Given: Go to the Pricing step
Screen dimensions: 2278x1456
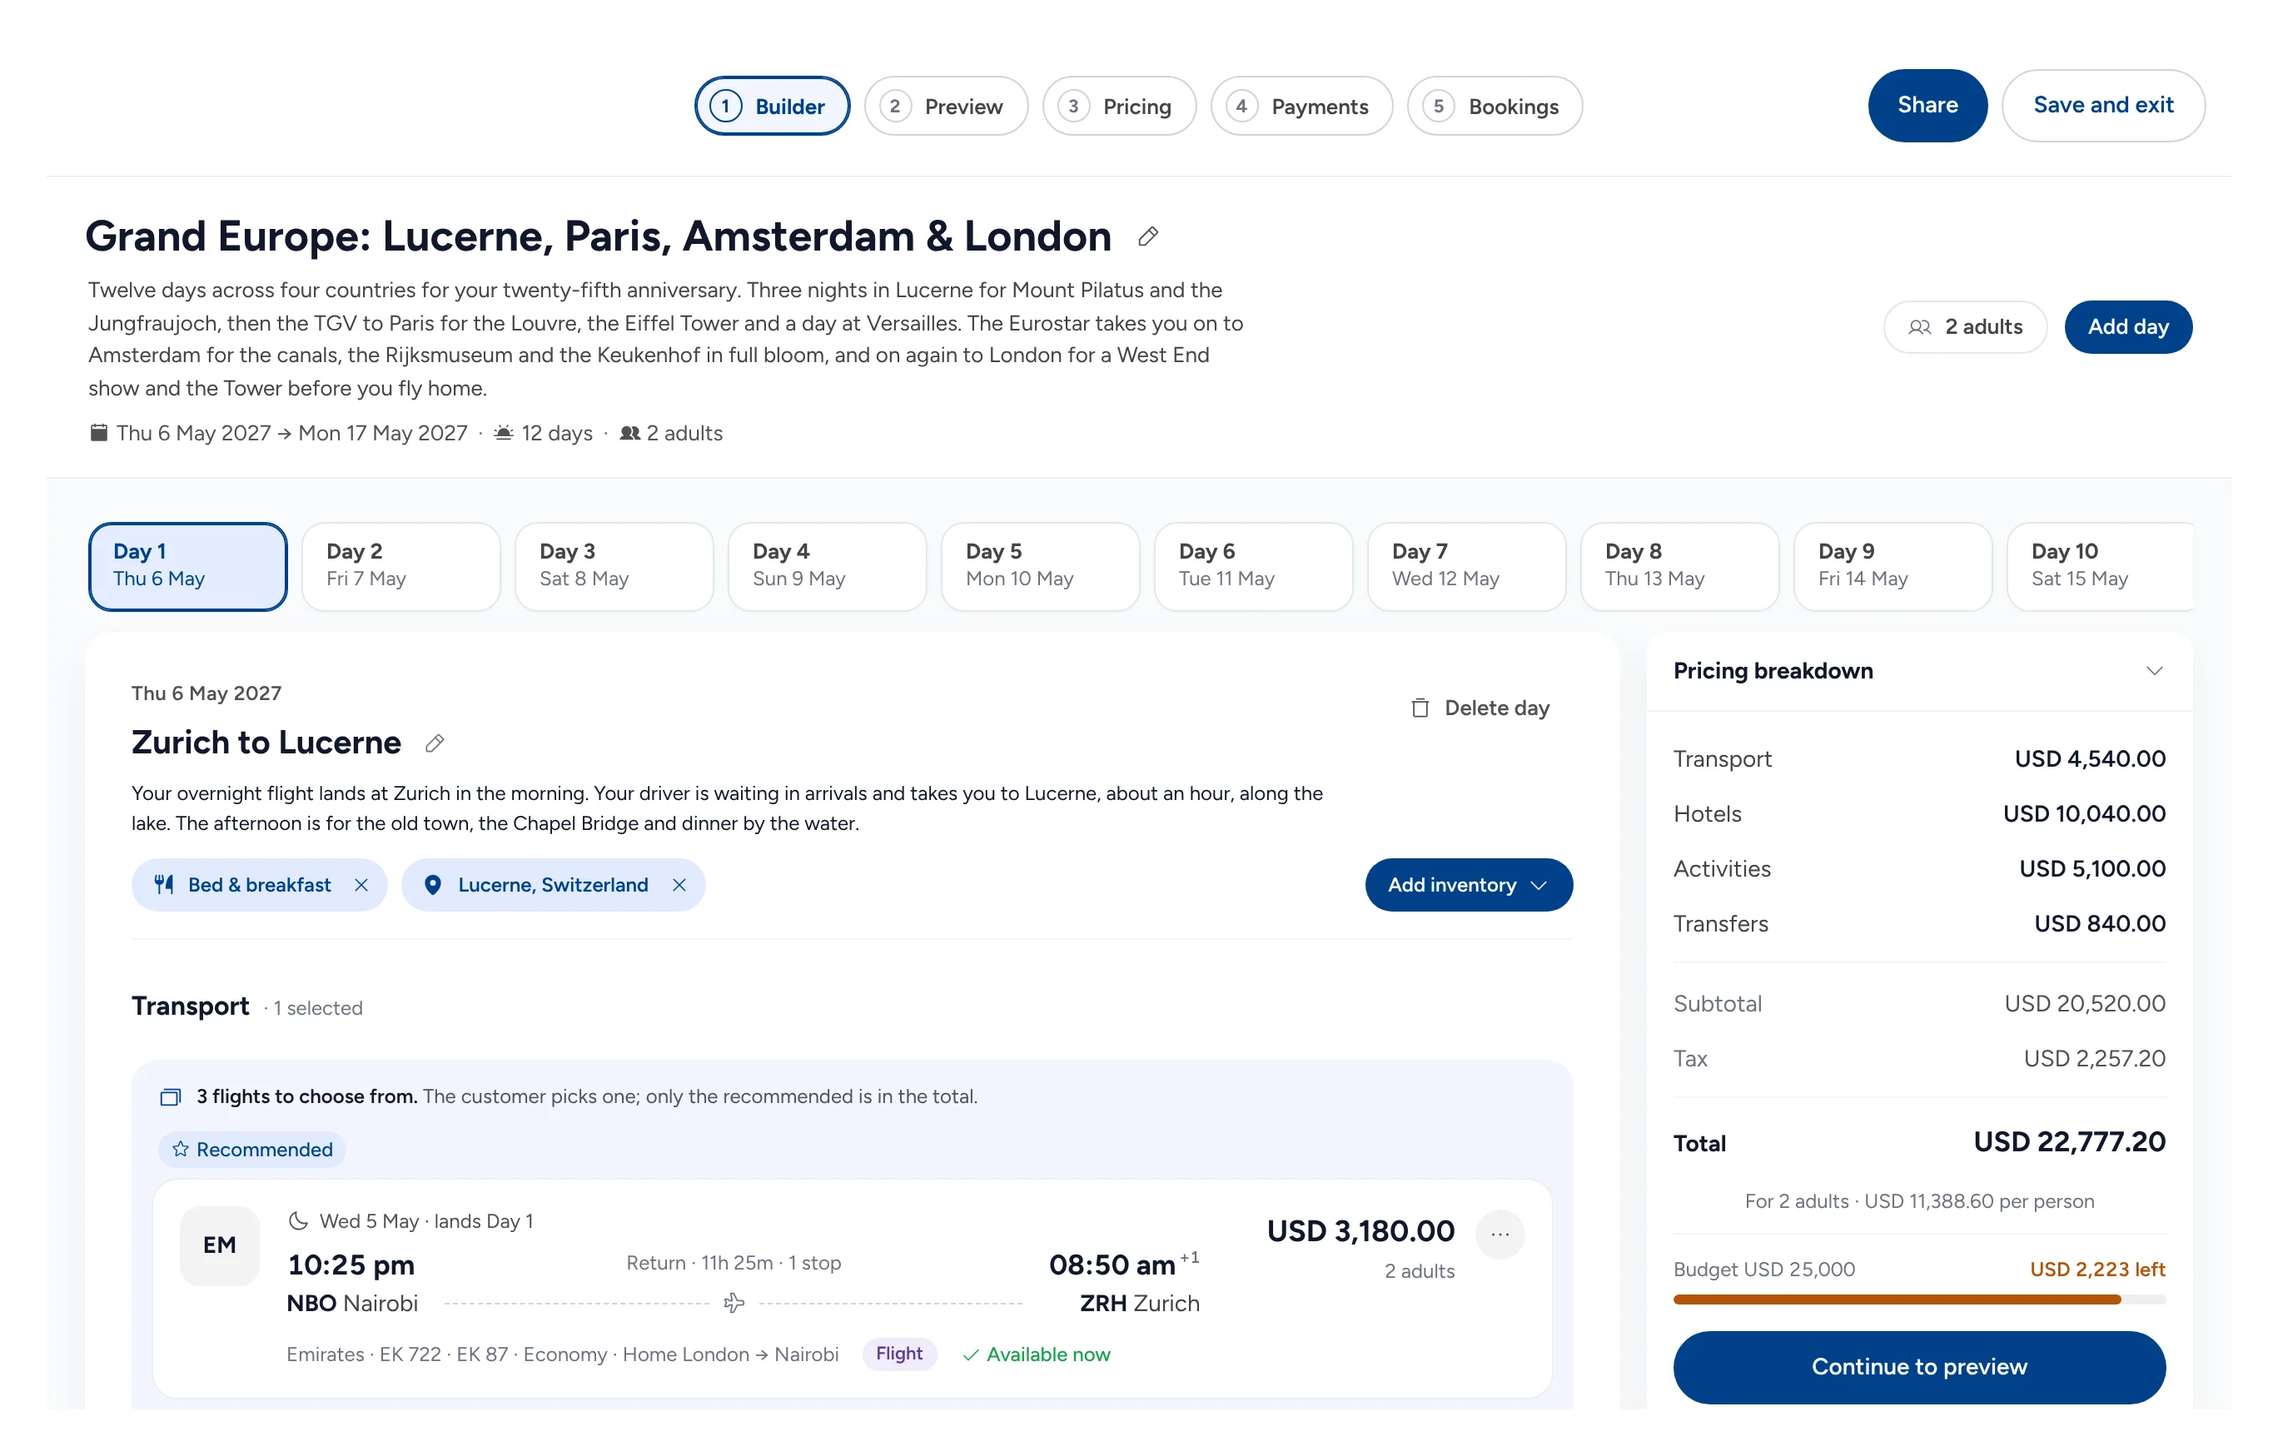Looking at the screenshot, I should coord(1119,106).
